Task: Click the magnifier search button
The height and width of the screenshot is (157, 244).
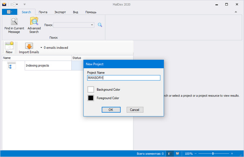Action: click(100, 25)
